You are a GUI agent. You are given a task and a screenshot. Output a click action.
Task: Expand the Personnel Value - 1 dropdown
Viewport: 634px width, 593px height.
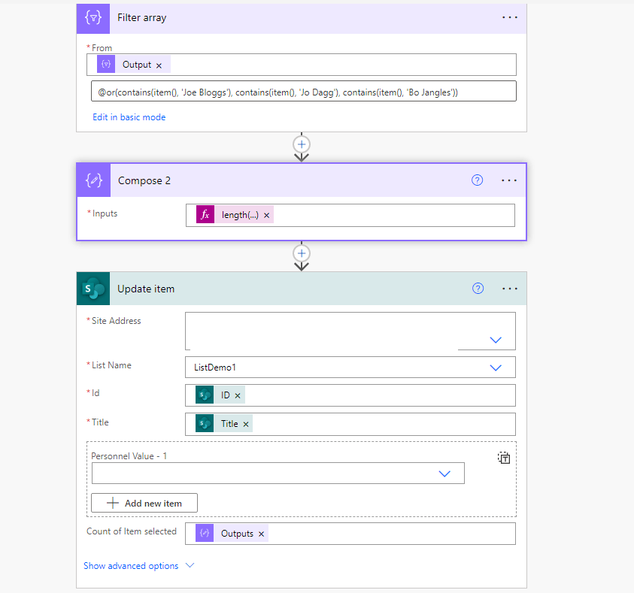(x=444, y=473)
